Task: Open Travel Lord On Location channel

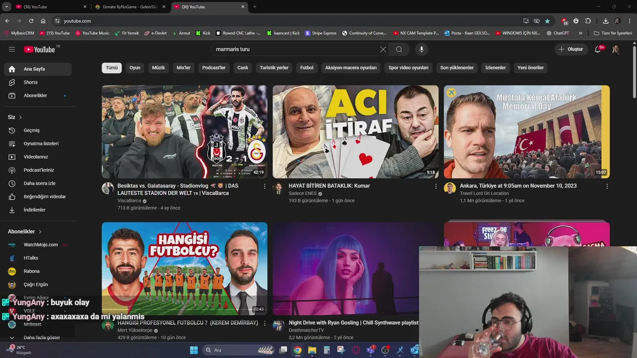Action: (484, 193)
